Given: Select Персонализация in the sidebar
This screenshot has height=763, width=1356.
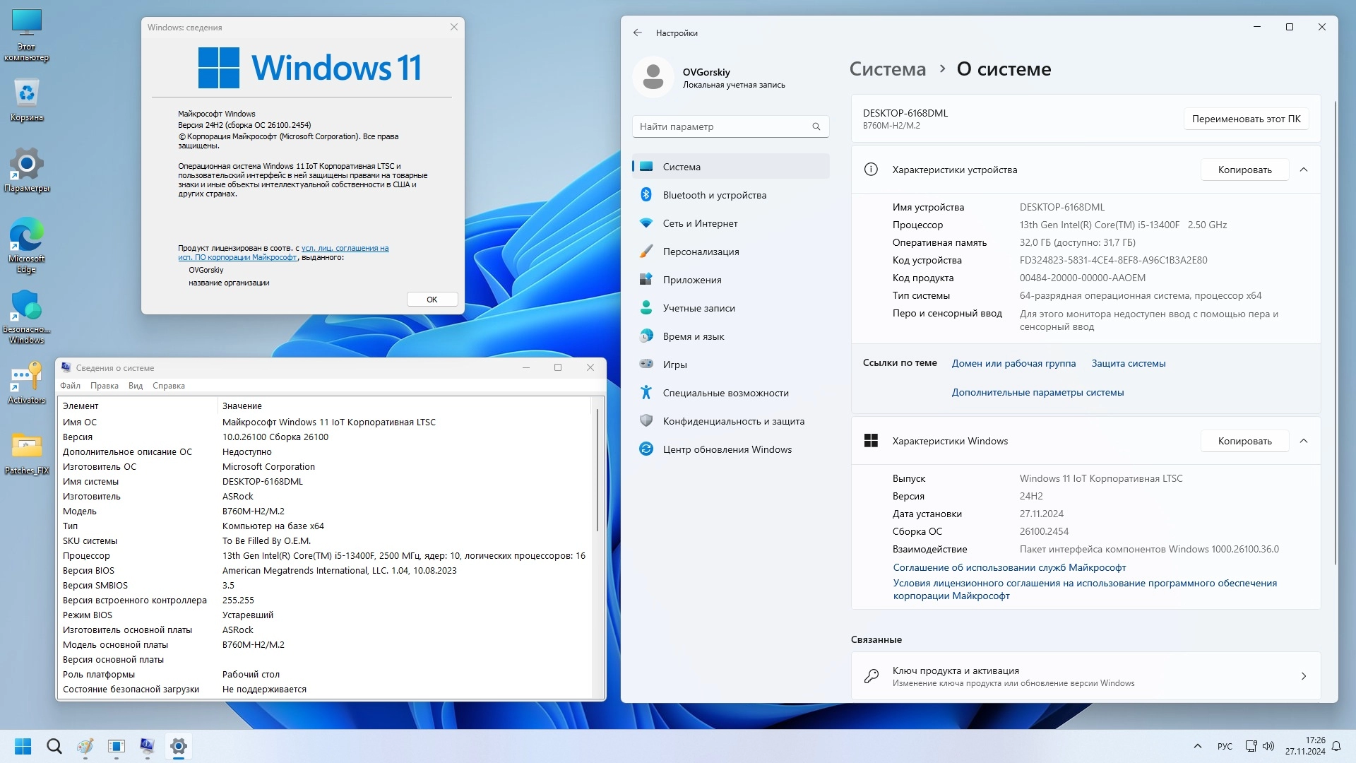Looking at the screenshot, I should [x=701, y=252].
